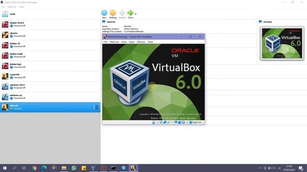
Task: Click the hard disk activity status icon
Action: click(153, 122)
